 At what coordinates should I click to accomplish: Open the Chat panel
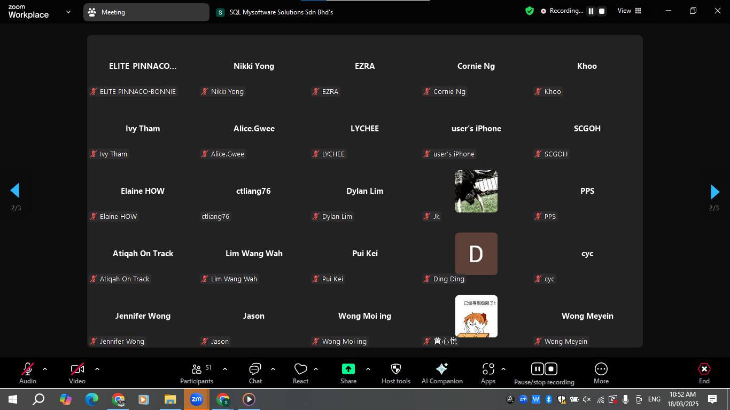(255, 373)
